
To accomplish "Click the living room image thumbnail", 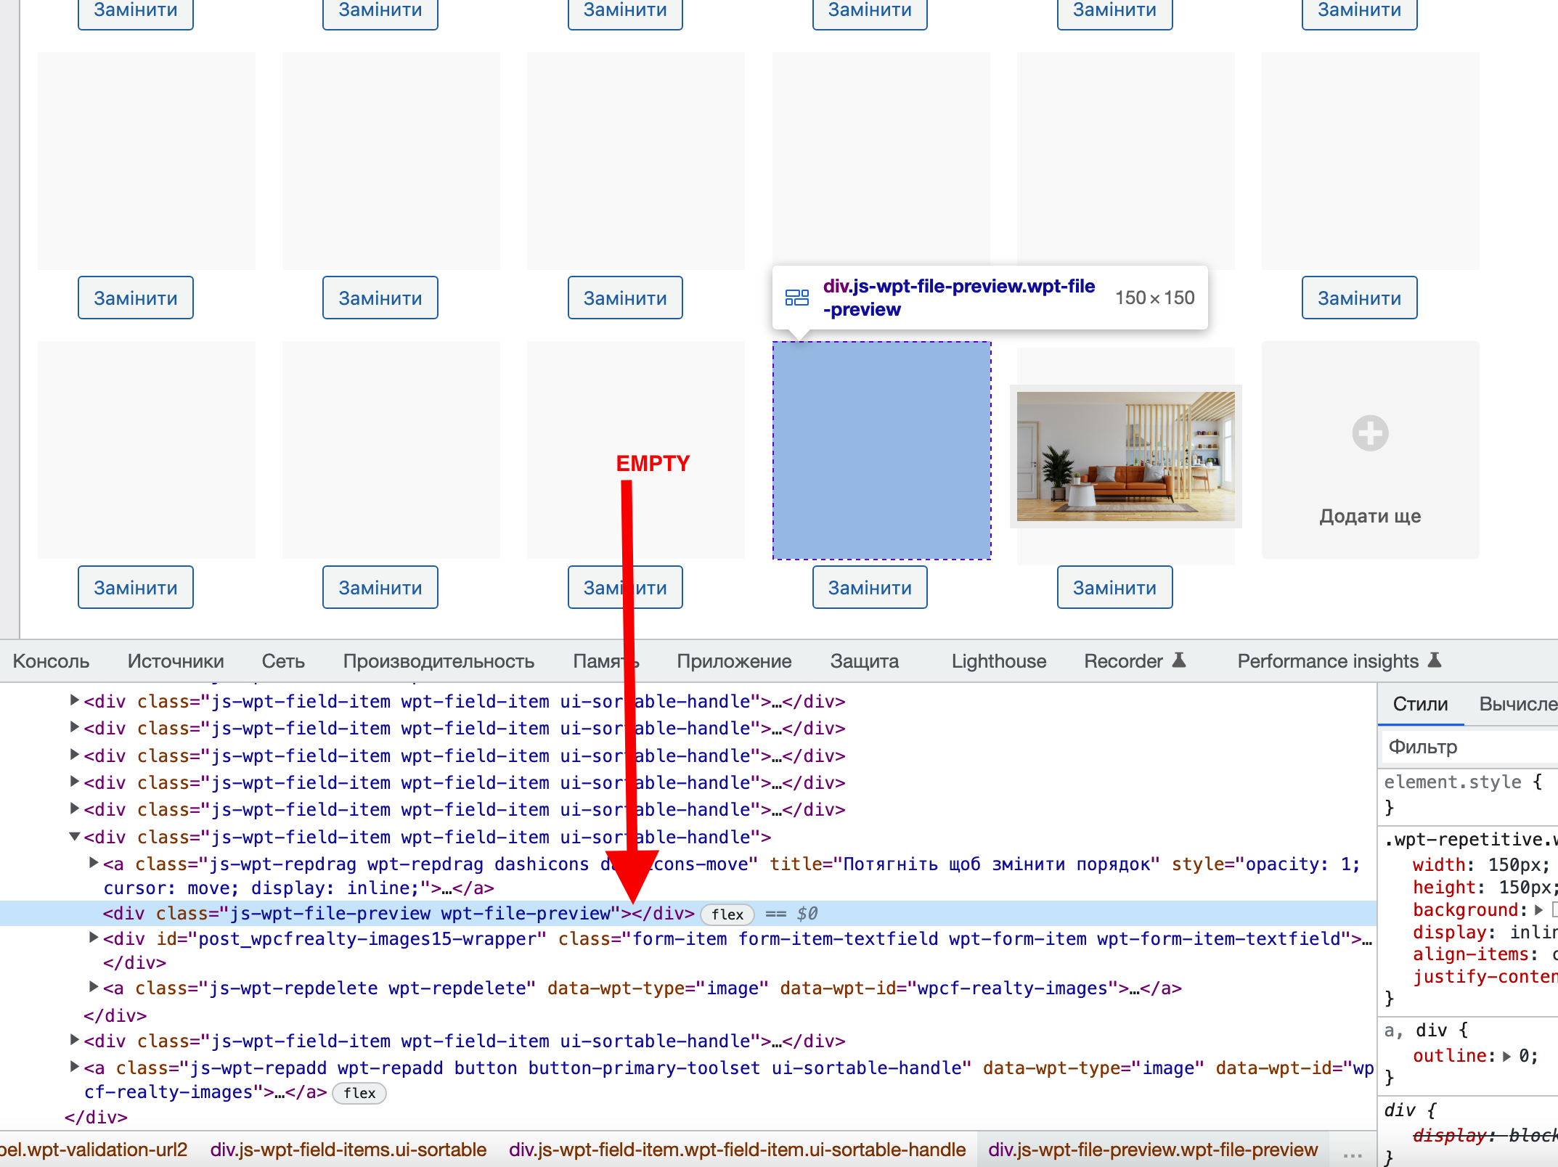I will [1125, 456].
